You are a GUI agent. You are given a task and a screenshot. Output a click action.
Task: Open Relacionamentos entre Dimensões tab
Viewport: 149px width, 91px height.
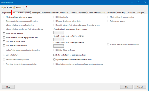pos(55,13)
